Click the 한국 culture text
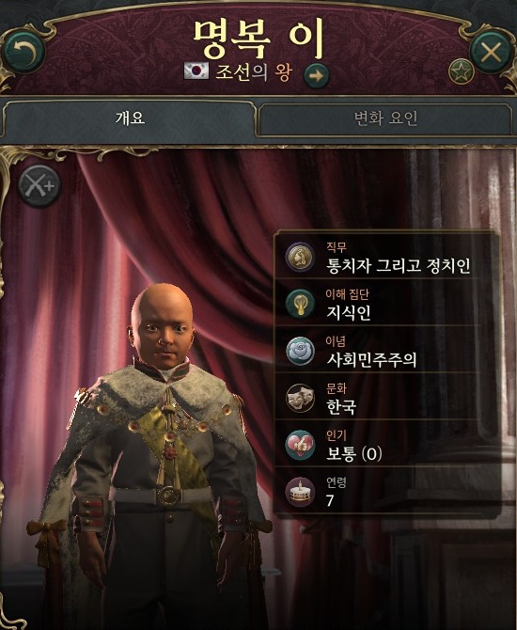This screenshot has width=517, height=630. pos(341,406)
